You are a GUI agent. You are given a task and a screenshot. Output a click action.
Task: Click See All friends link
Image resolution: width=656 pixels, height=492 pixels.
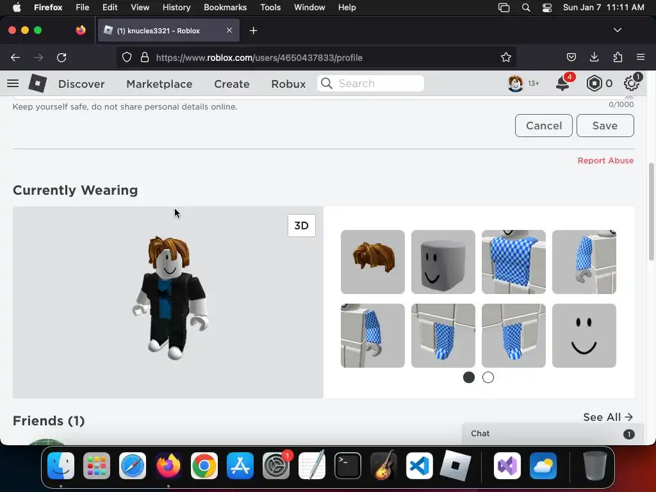608,417
